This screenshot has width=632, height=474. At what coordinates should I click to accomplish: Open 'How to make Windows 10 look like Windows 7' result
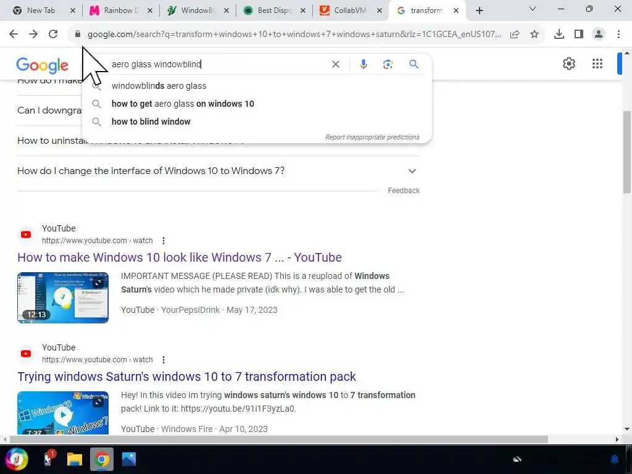[x=180, y=257]
